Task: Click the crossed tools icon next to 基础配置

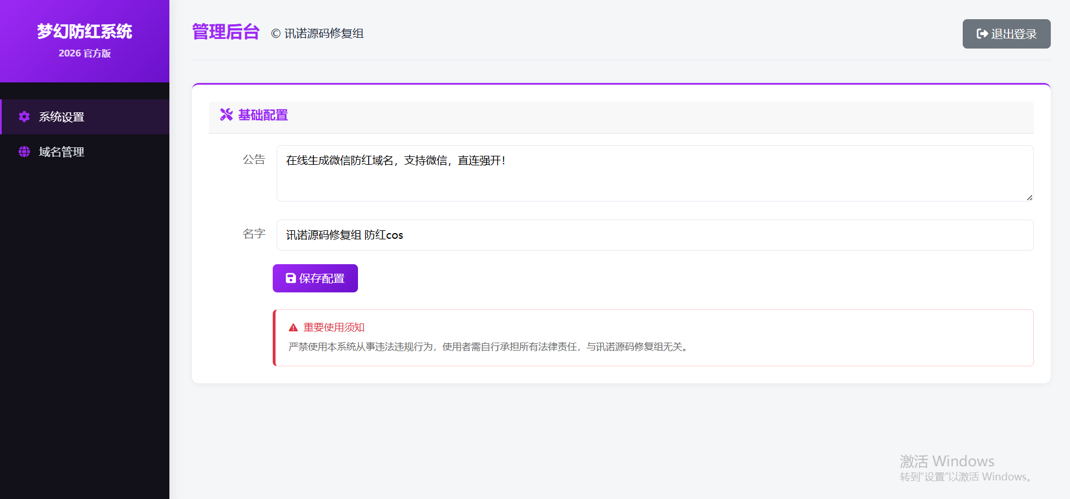Action: click(x=226, y=115)
